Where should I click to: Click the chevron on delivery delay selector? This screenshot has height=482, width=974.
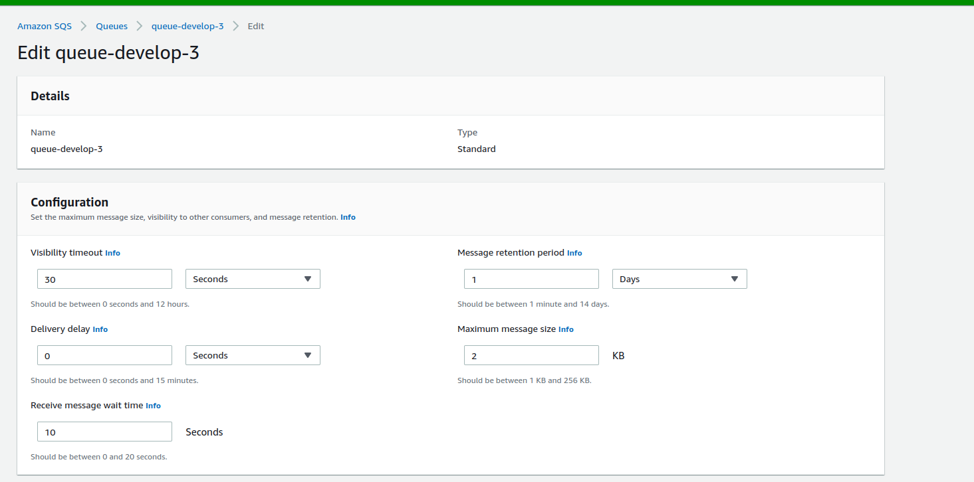click(308, 355)
